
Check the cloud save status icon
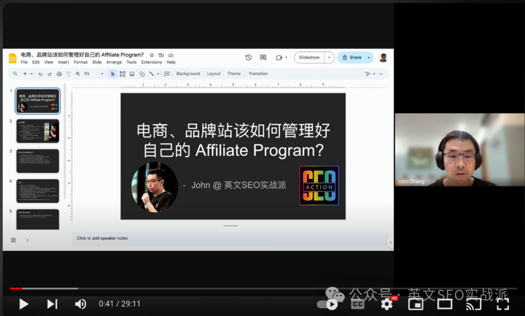point(171,55)
